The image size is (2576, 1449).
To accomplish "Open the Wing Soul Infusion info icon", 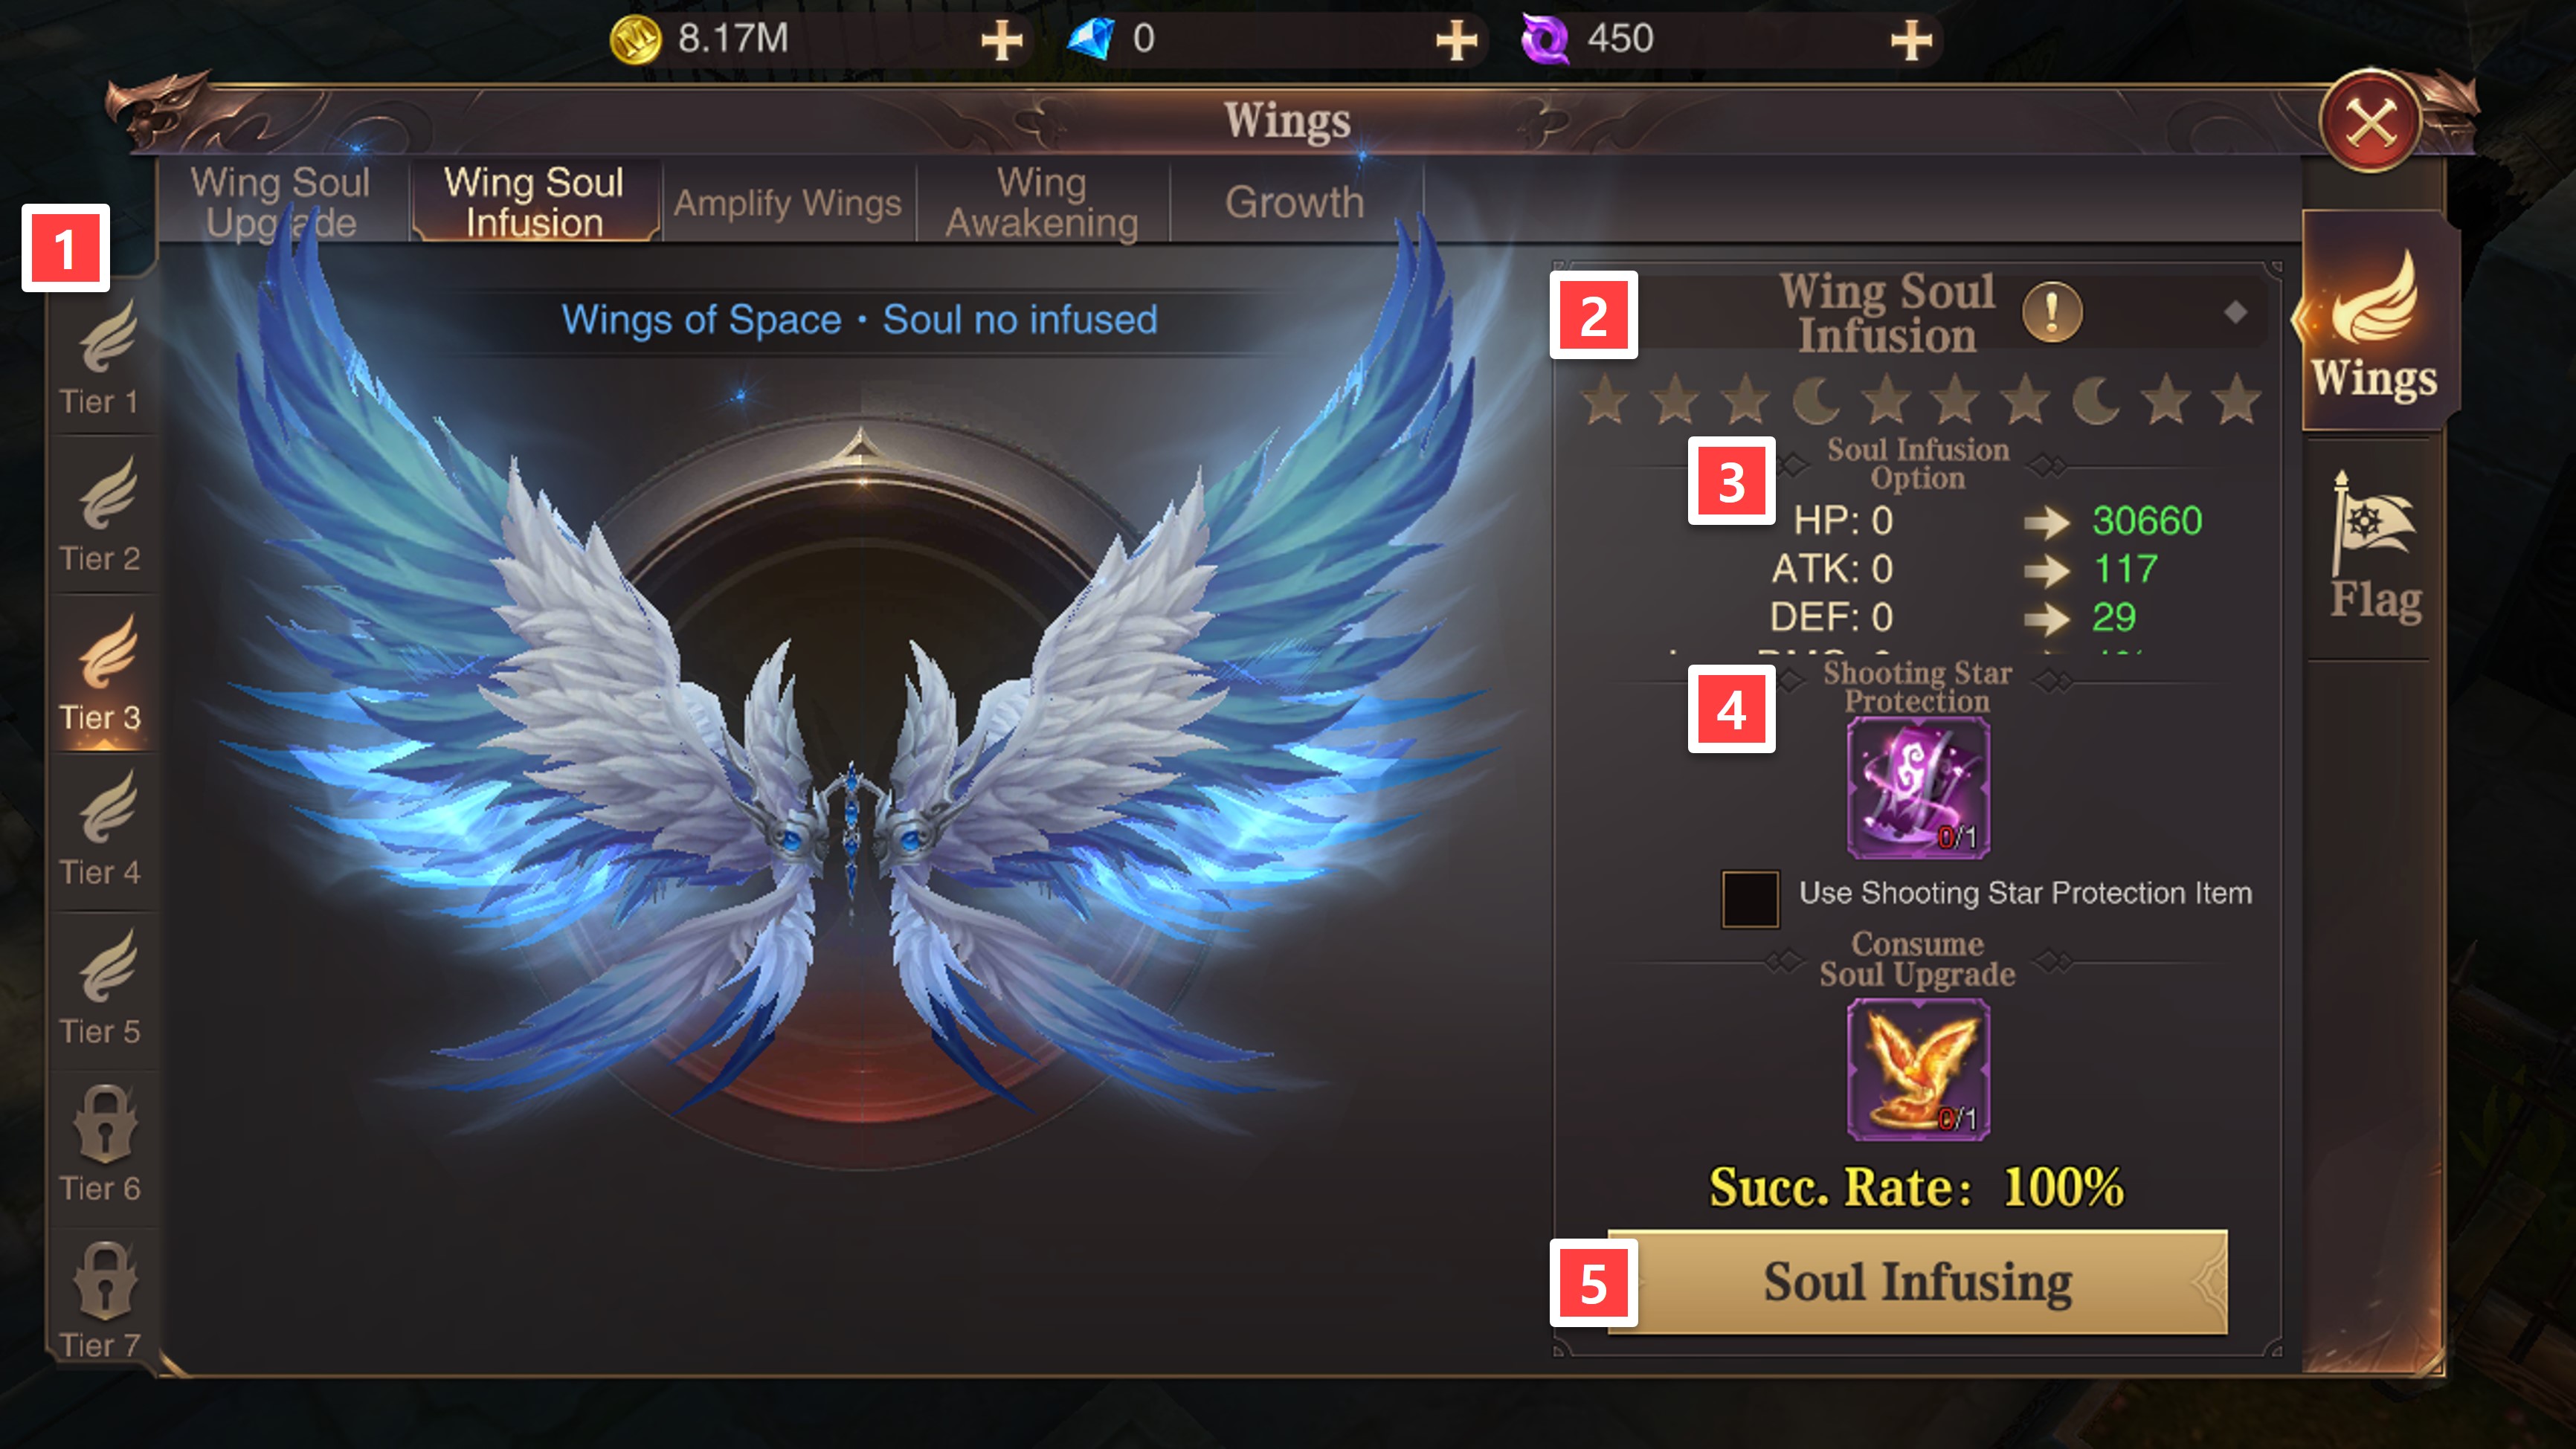I will click(2052, 313).
